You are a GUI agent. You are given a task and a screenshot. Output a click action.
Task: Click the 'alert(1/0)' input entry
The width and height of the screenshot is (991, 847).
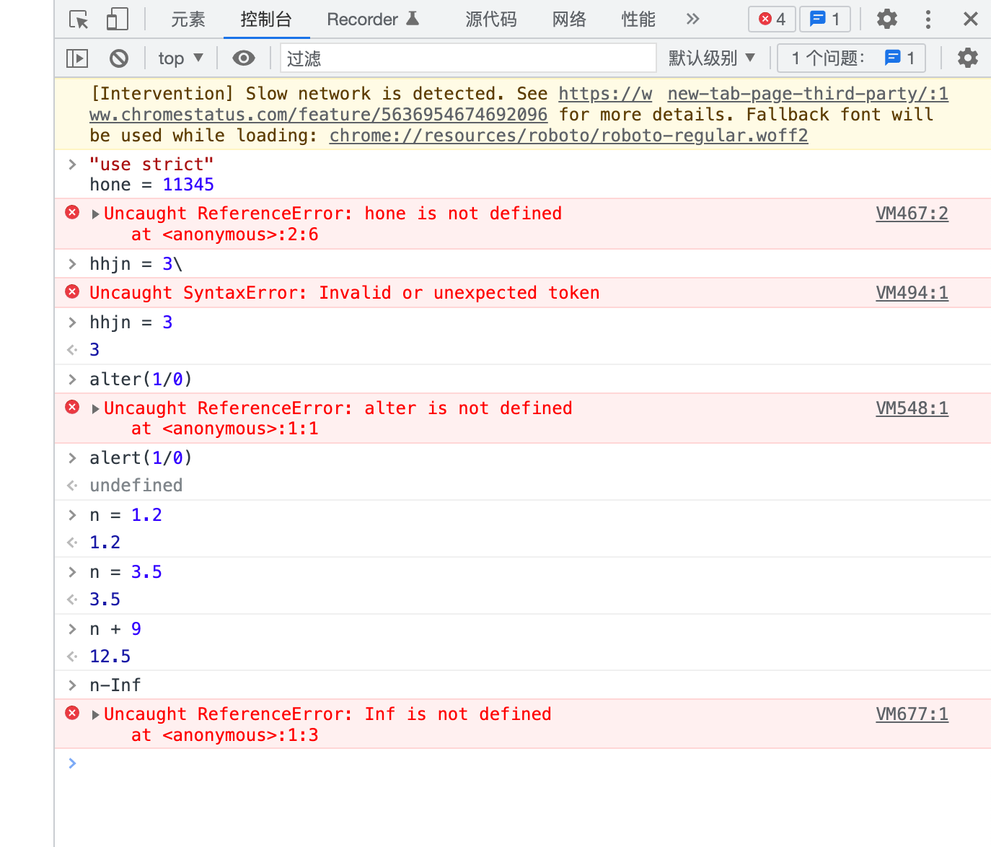coord(141,458)
